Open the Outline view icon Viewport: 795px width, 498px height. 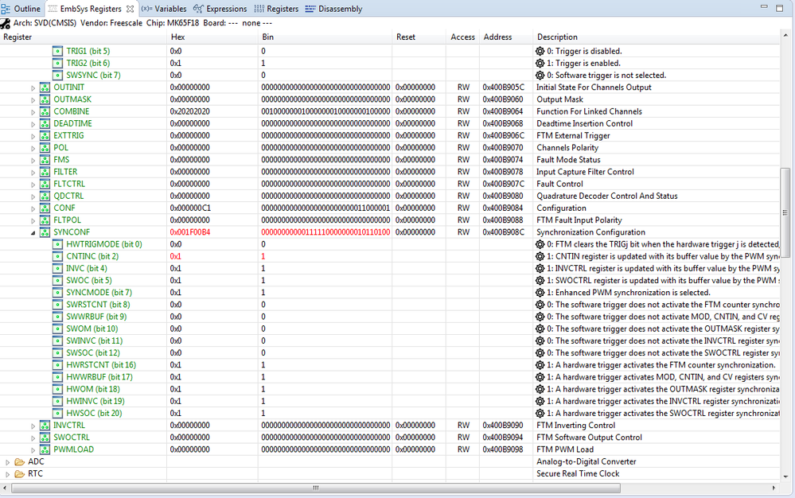[6, 9]
